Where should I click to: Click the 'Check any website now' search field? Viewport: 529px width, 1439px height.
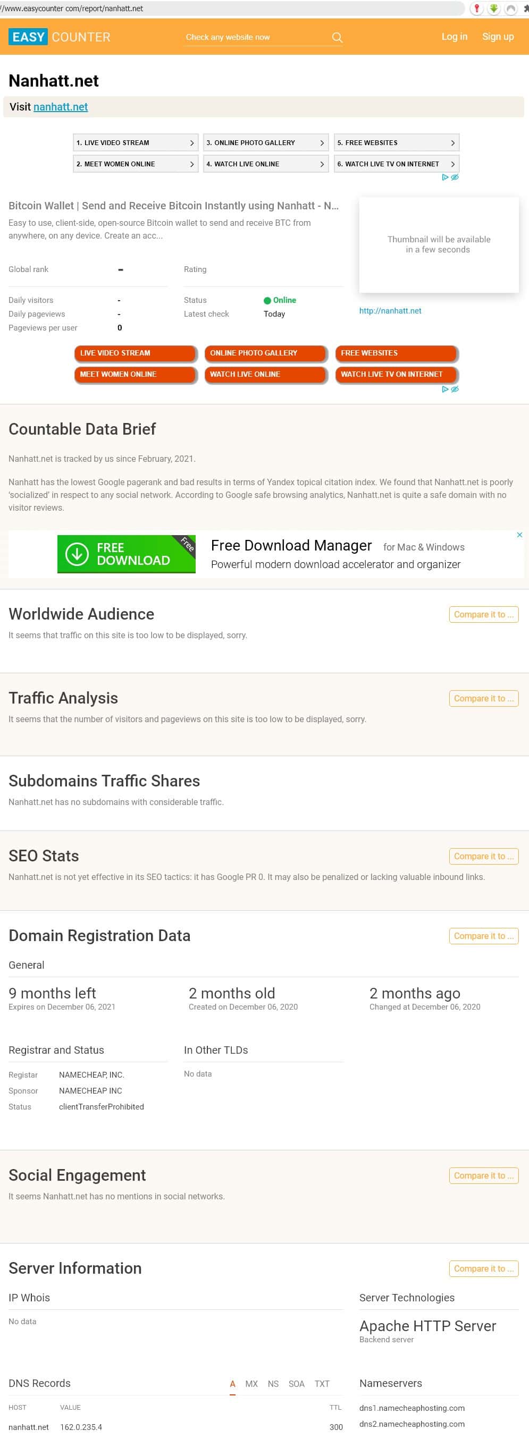pyautogui.click(x=255, y=37)
